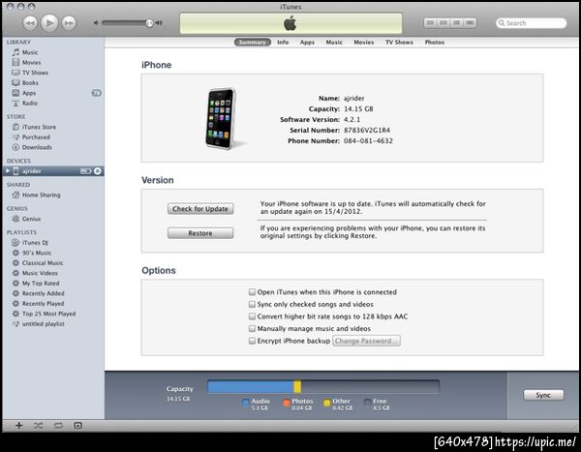Screen dimensions: 581x452
Task: Eject the ajrider device
Action: point(98,170)
